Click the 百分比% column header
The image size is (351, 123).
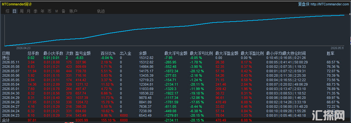tap(108, 54)
